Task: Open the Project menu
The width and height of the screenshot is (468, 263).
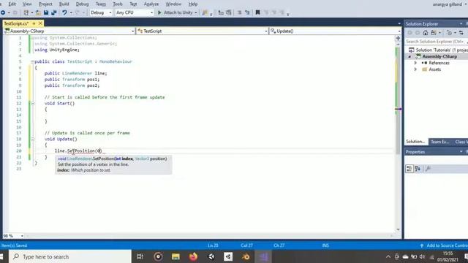Action: tap(45, 4)
